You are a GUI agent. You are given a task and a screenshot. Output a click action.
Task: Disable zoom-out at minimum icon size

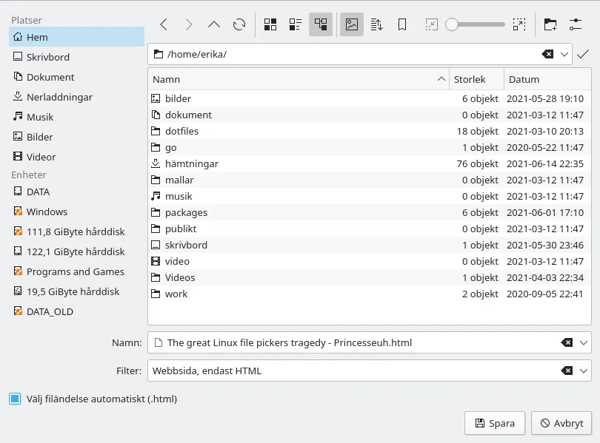(x=431, y=24)
